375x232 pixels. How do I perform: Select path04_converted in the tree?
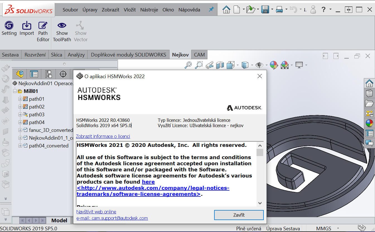(x=49, y=145)
